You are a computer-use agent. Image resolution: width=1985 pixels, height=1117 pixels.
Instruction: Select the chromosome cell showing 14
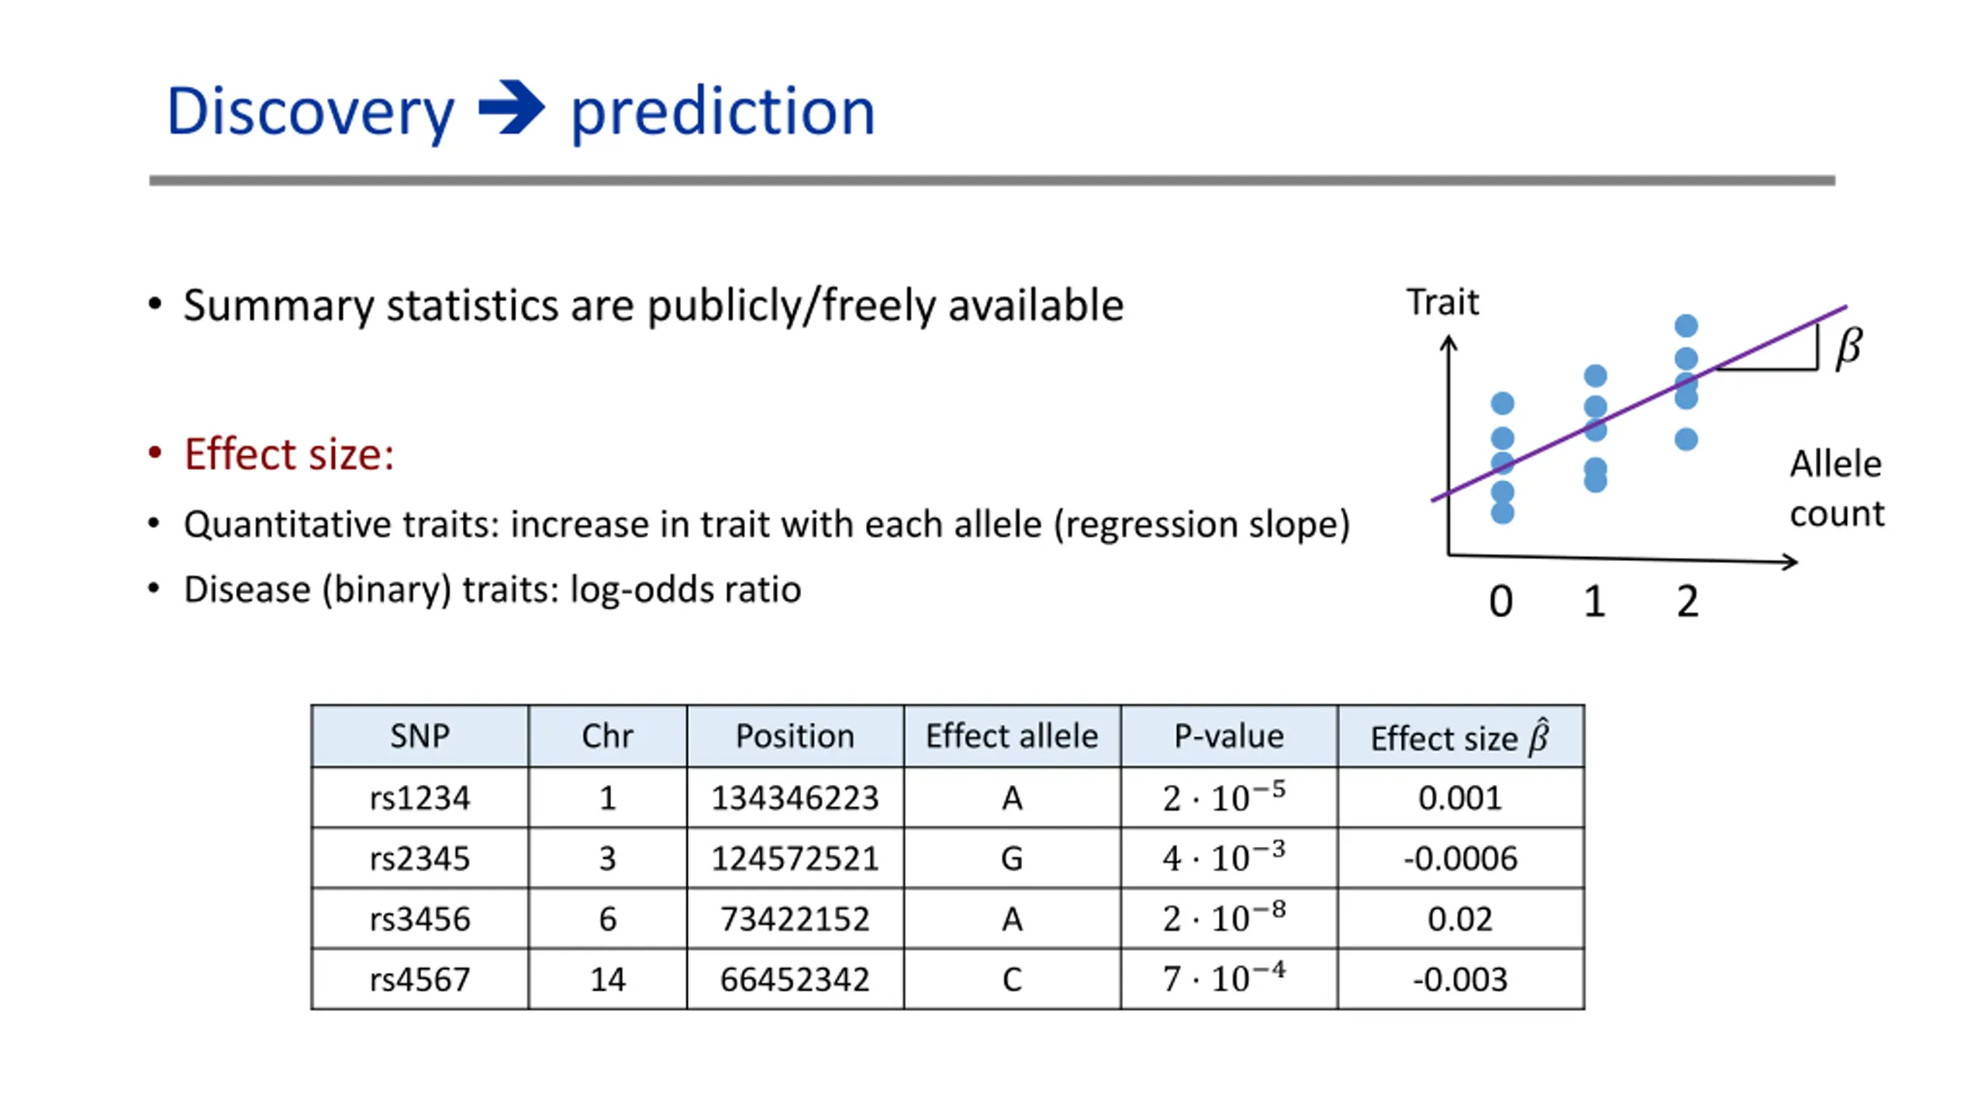tap(607, 980)
